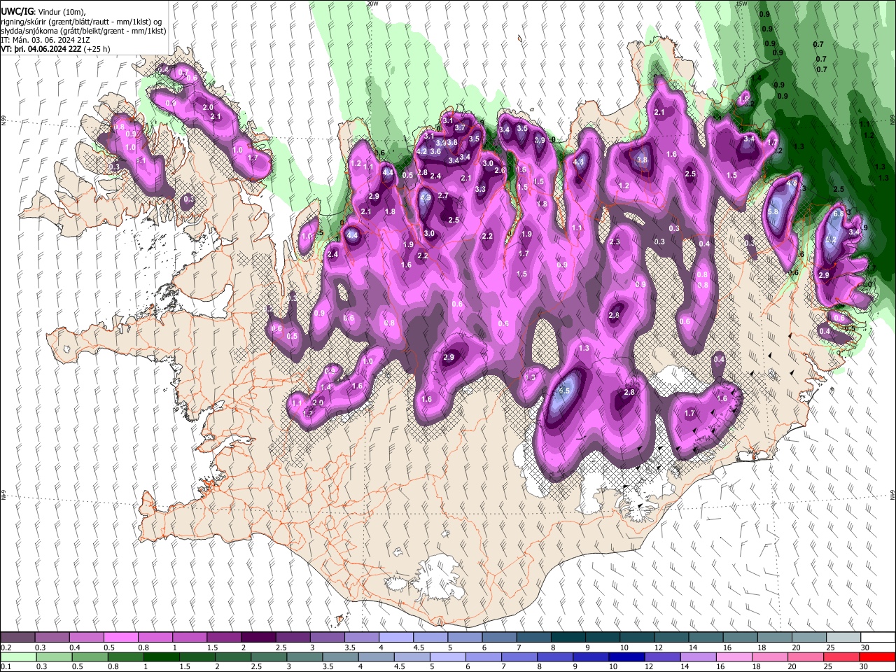
Task: Click the blue-grey 3–3.5 rain legend swatch
Action: (x=305, y=657)
